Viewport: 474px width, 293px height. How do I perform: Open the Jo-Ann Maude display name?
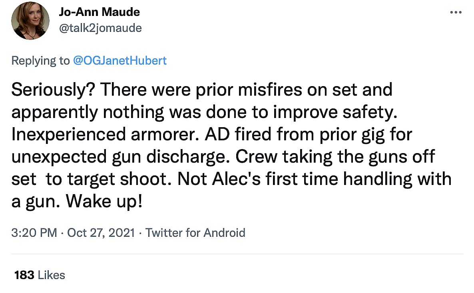[100, 12]
